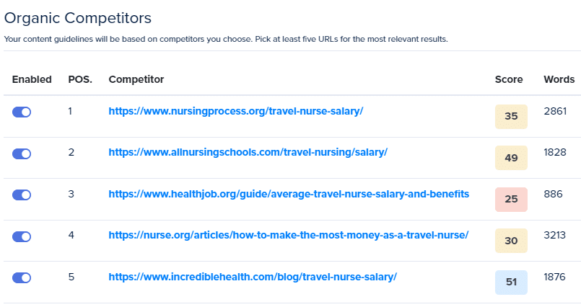Click the Score column header
Screen dimensions: 581x307
tap(509, 79)
